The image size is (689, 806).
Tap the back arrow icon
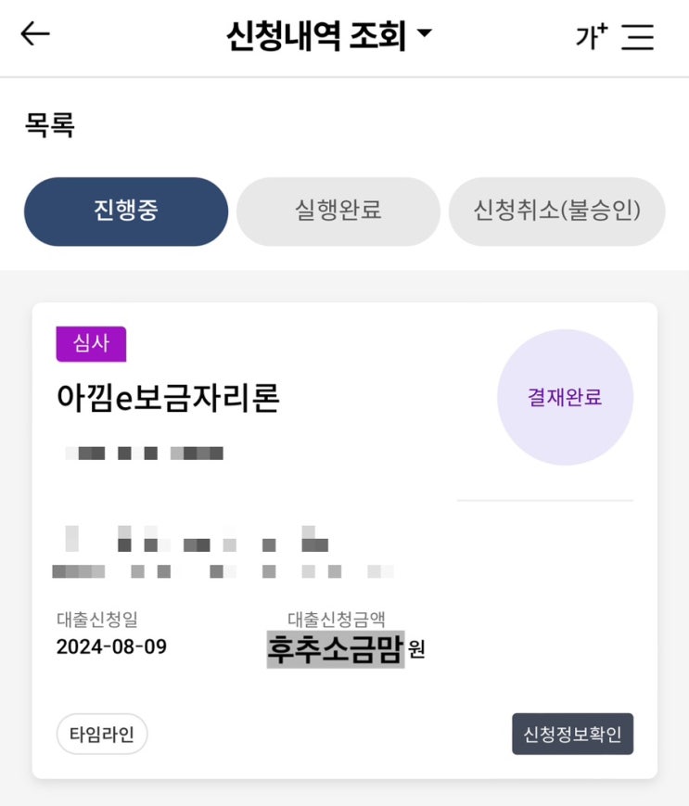pyautogui.click(x=35, y=34)
